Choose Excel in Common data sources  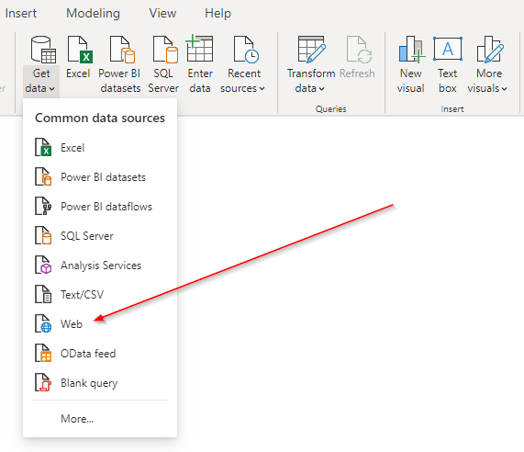(x=100, y=148)
